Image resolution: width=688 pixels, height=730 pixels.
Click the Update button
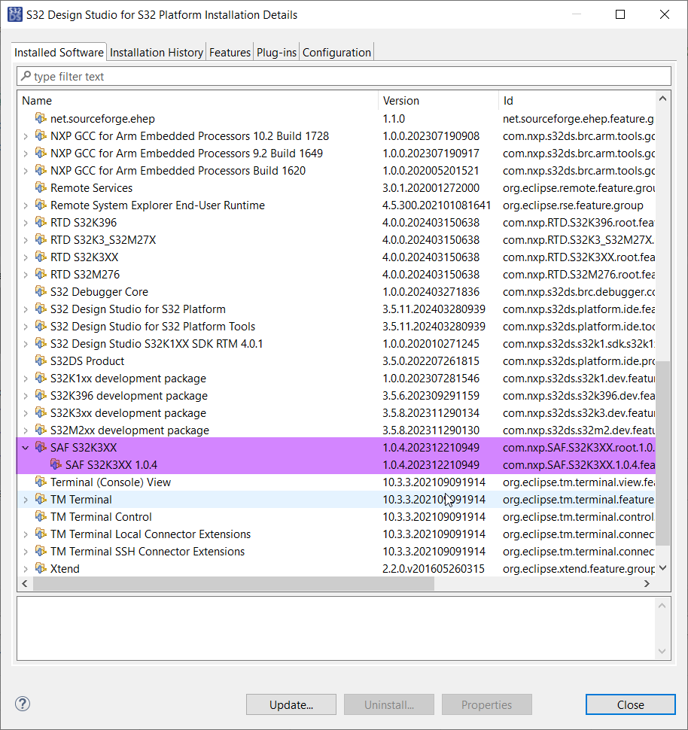click(x=291, y=704)
